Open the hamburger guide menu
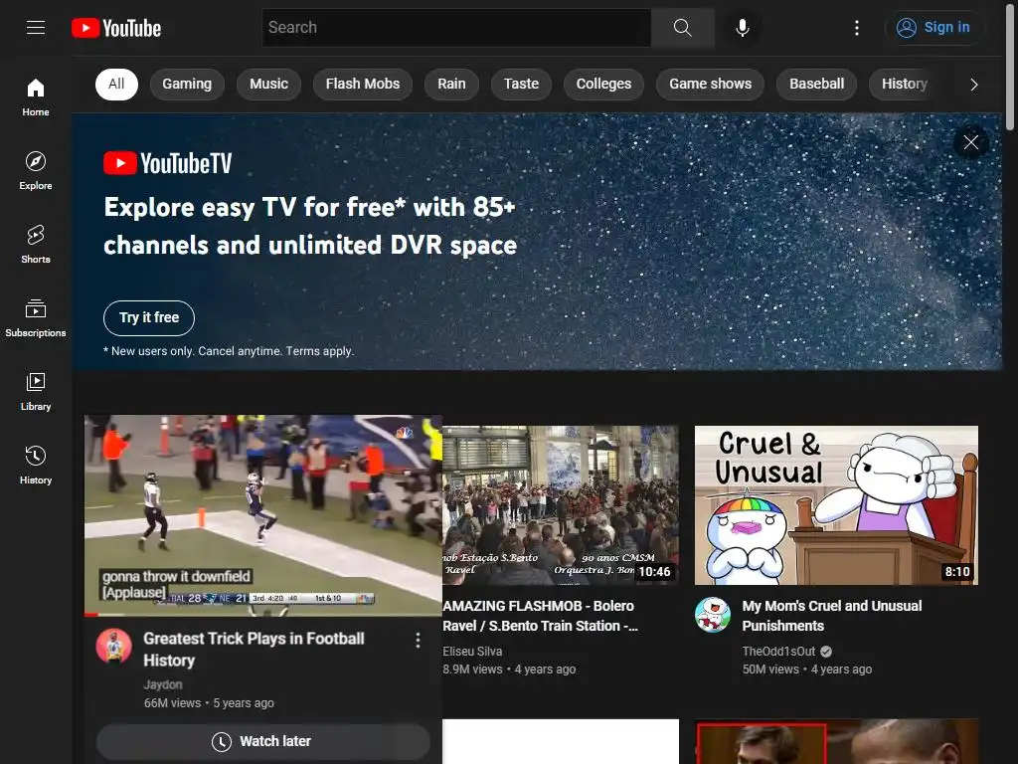The height and width of the screenshot is (764, 1018). 36,27
